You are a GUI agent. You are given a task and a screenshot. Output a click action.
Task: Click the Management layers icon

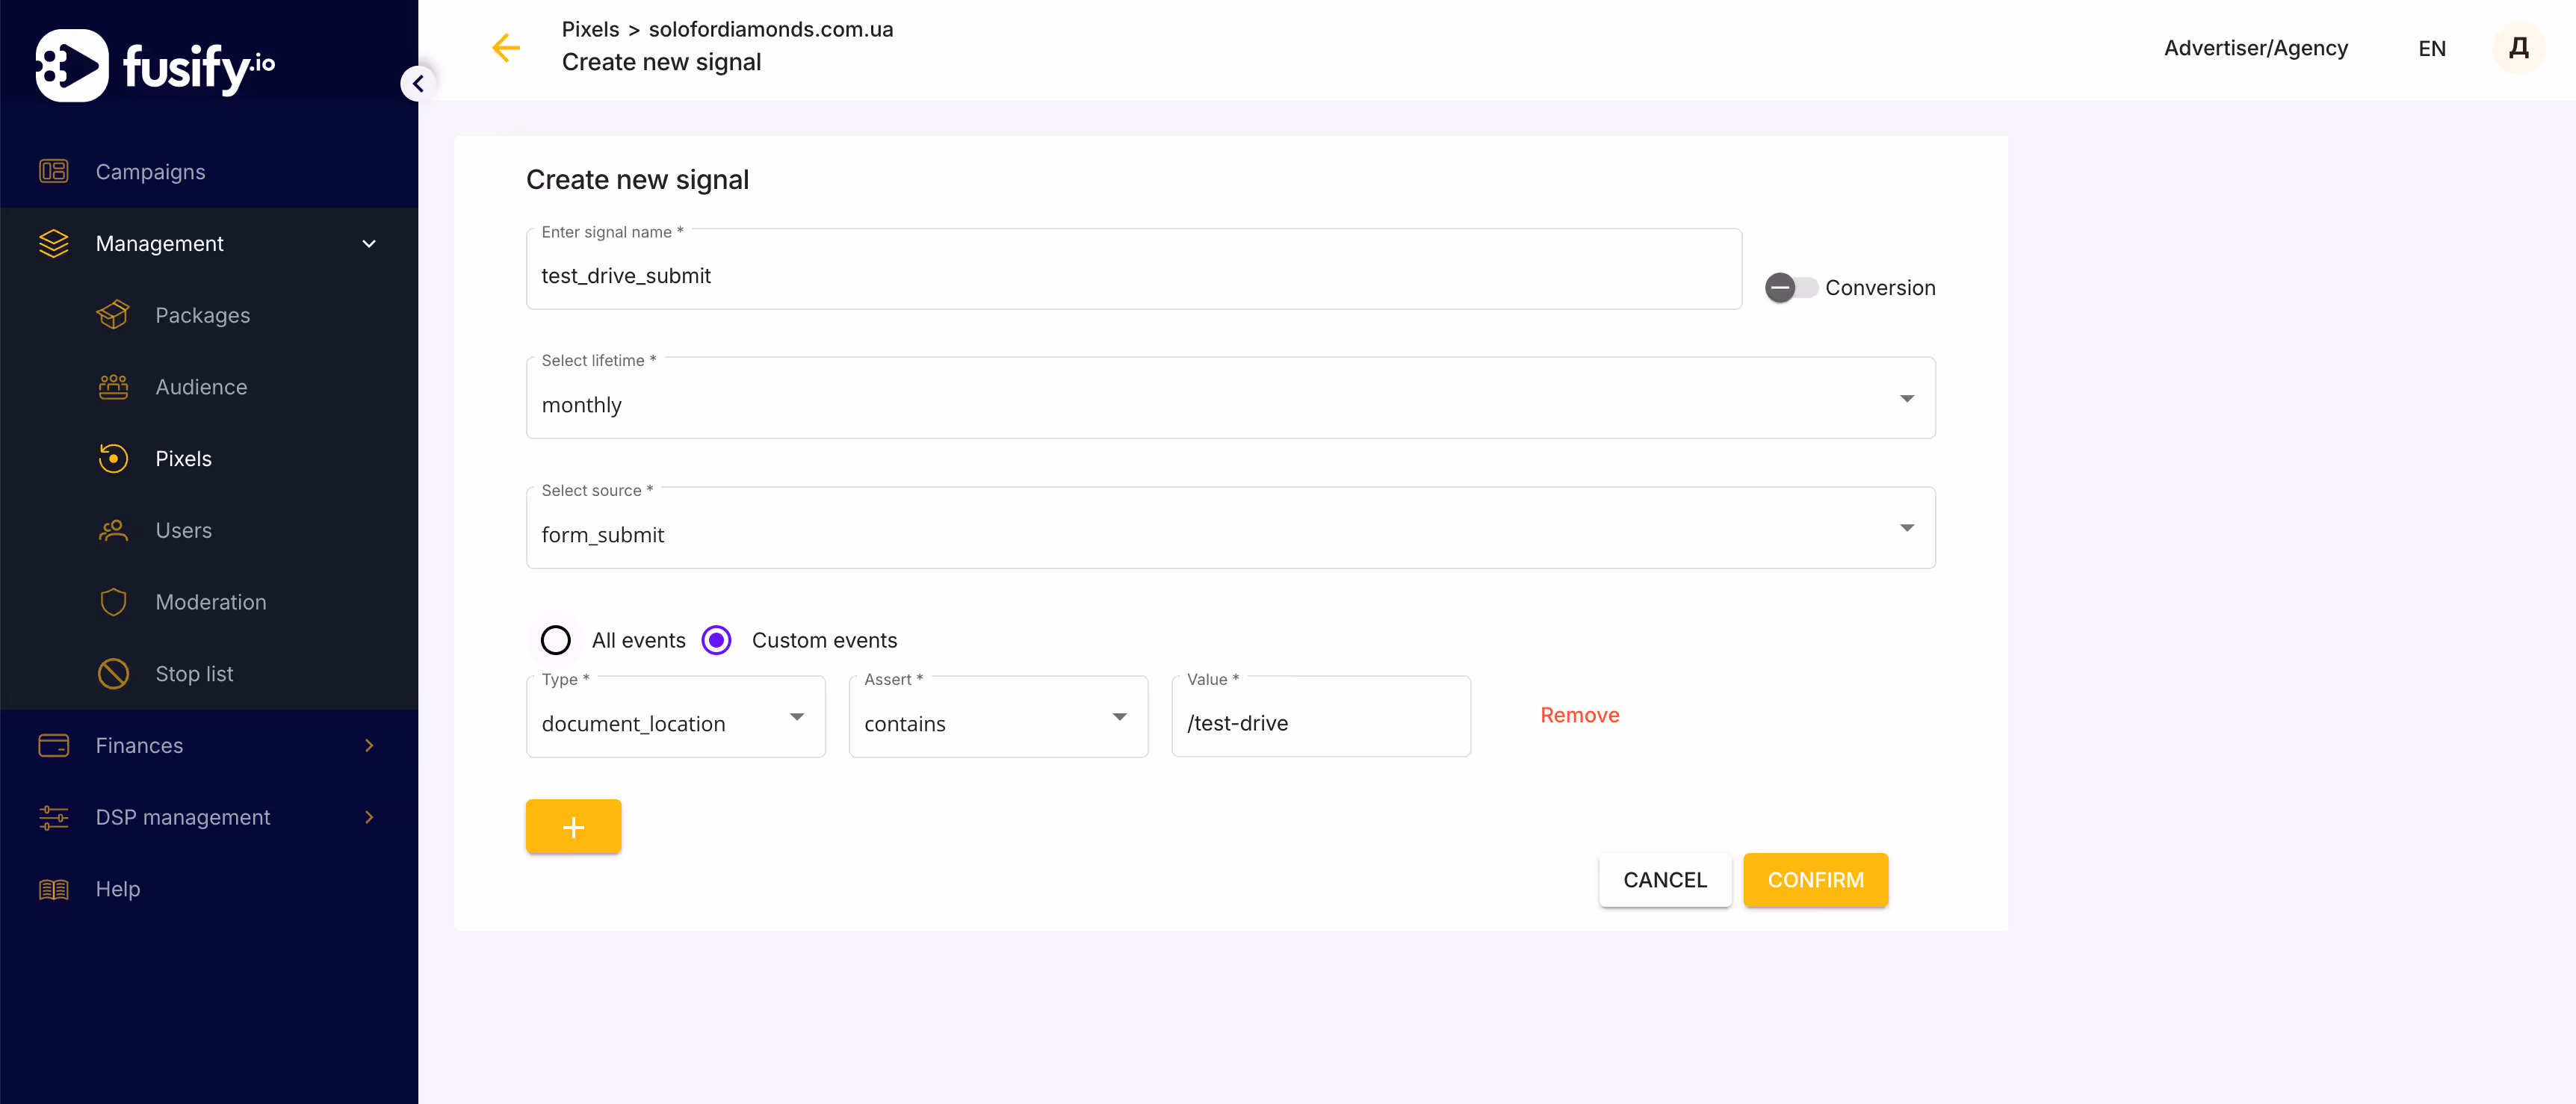pos(53,243)
